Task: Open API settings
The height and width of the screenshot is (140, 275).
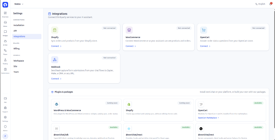Action: [x=27, y=31]
